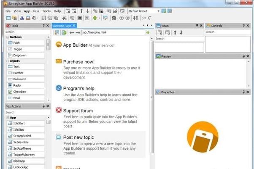Click the single floppy disk save icon

click(x=43, y=18)
